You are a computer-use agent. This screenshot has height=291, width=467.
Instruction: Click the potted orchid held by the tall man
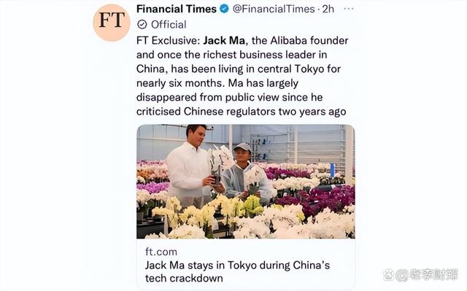click(218, 163)
